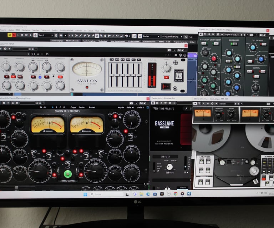Open the Touch automation mode dropdown

point(46,35)
